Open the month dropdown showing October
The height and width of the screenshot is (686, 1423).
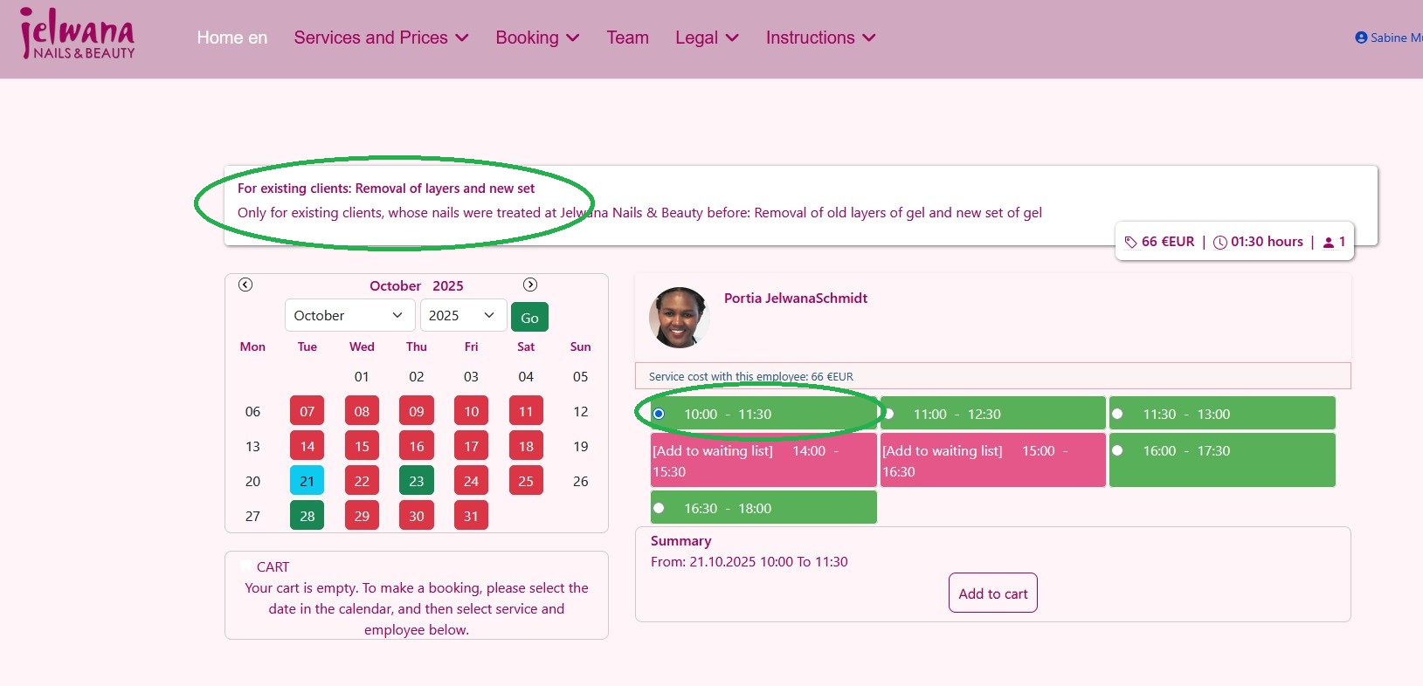(x=349, y=315)
